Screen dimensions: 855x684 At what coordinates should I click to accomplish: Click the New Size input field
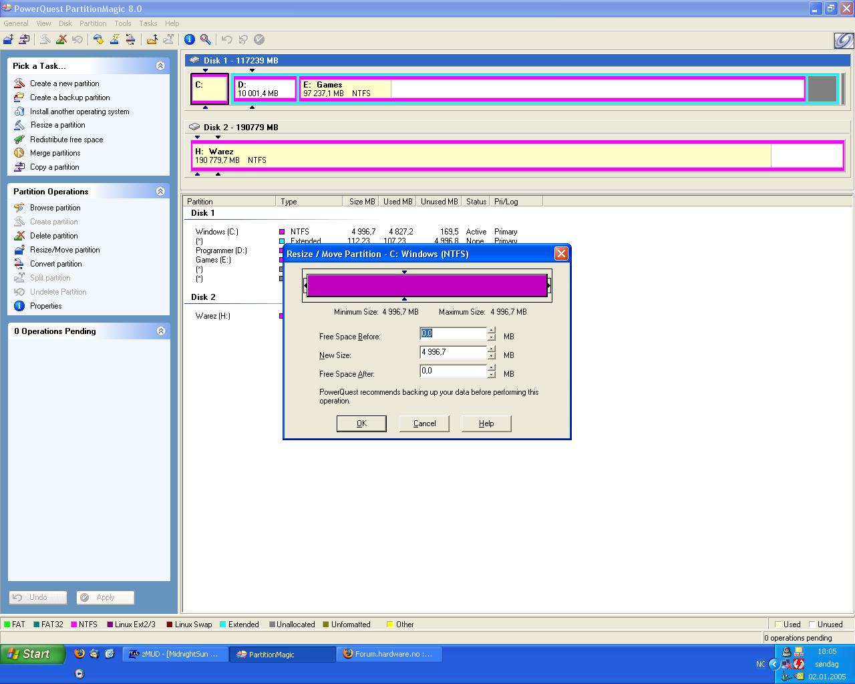pos(454,352)
